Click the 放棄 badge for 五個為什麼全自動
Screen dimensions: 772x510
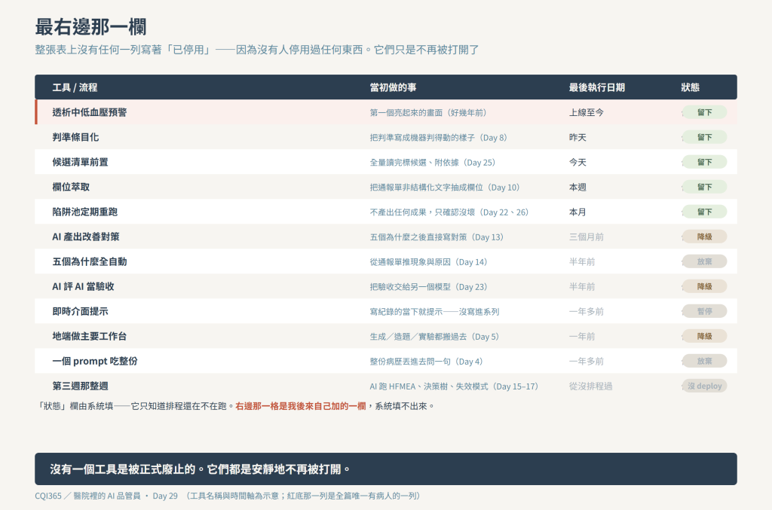pos(704,261)
